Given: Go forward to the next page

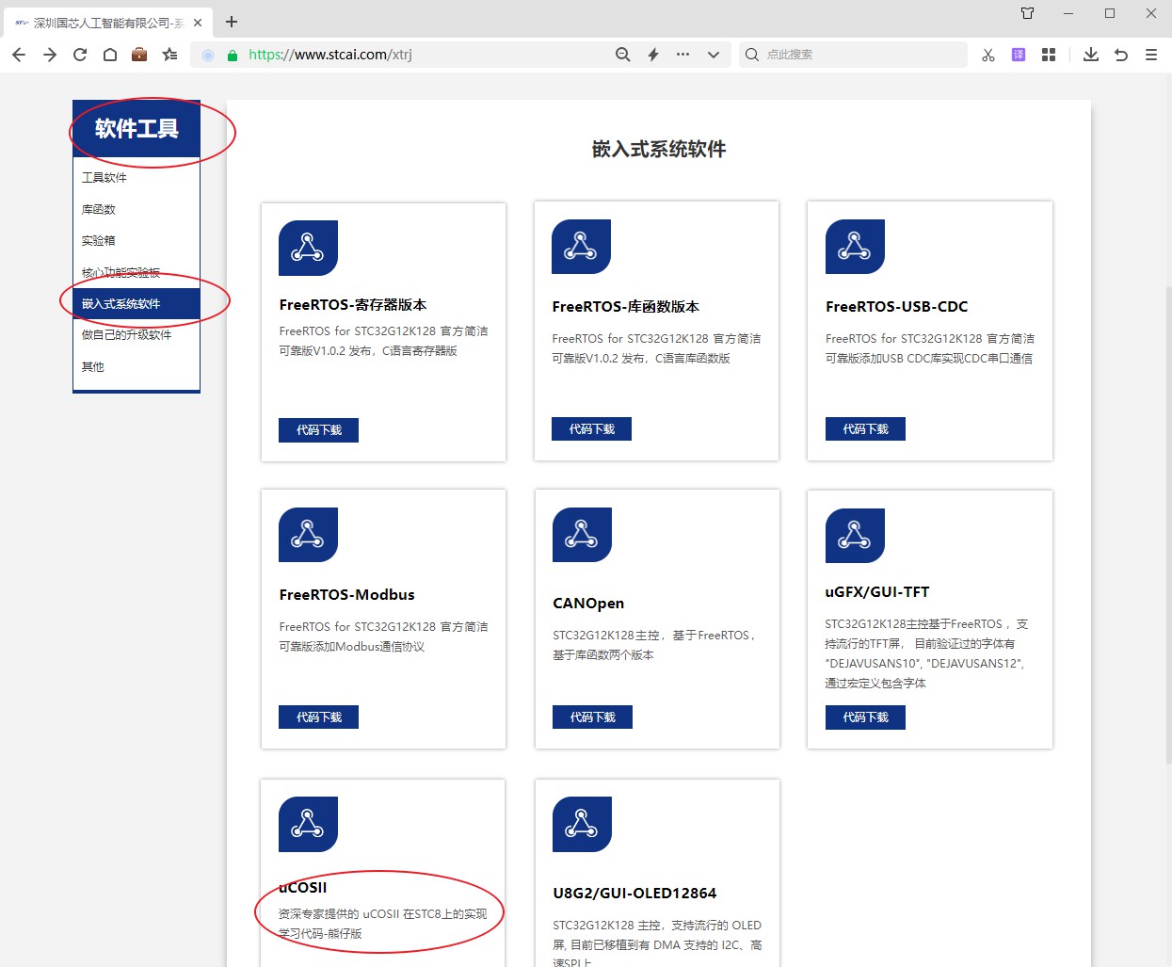Looking at the screenshot, I should pyautogui.click(x=50, y=55).
